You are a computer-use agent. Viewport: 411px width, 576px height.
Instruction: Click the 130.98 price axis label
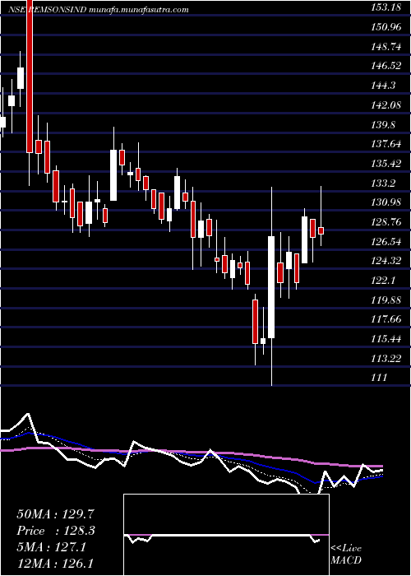tap(387, 202)
